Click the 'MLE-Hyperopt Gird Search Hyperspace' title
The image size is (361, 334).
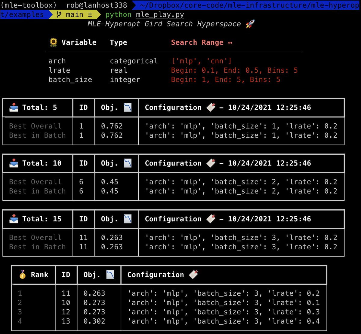pyautogui.click(x=164, y=24)
